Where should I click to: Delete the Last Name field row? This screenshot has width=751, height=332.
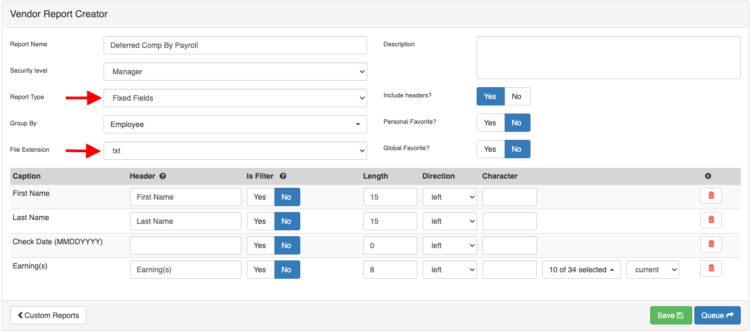click(711, 220)
